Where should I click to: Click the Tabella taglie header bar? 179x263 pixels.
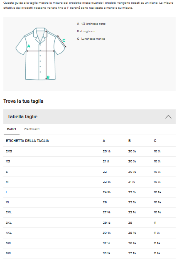click(89, 116)
